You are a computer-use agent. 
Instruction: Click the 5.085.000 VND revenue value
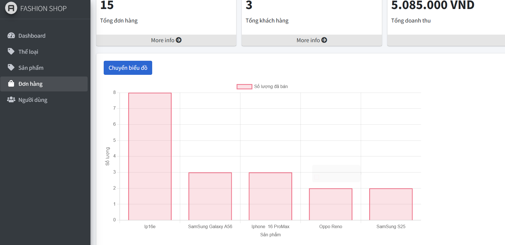tap(433, 5)
